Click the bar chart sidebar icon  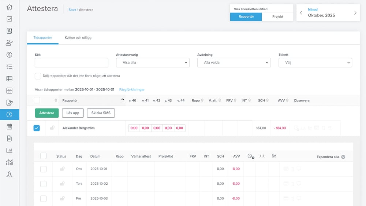(10, 150)
